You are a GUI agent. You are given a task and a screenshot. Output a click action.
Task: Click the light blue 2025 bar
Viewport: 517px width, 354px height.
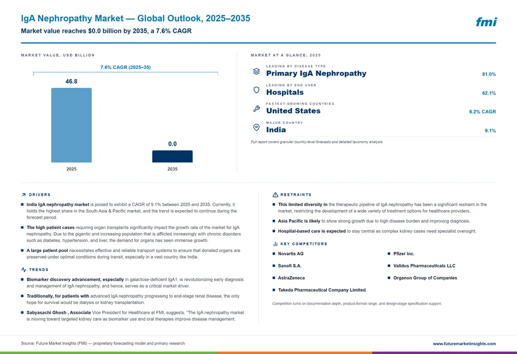coord(71,125)
